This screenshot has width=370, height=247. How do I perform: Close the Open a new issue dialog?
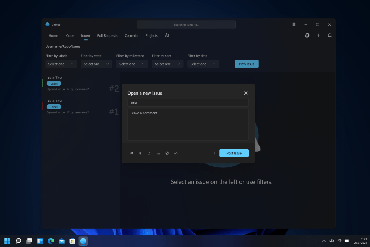pos(246,93)
